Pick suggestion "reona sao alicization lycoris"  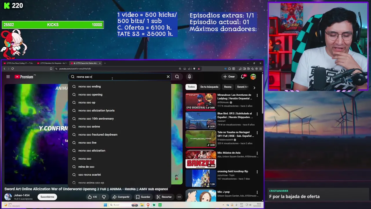[119, 111]
